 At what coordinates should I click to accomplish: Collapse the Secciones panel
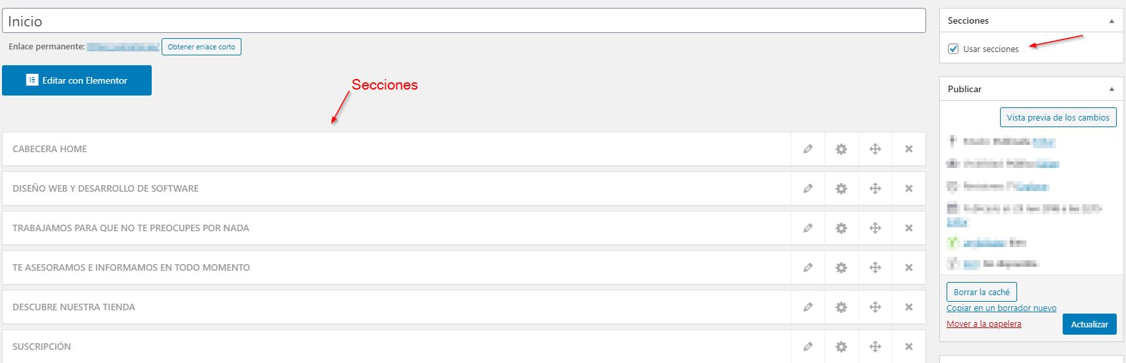(x=1111, y=21)
